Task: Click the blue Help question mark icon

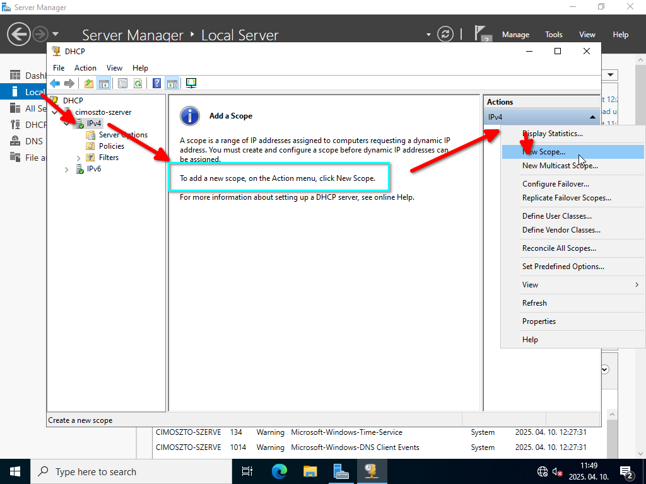Action: tap(156, 83)
